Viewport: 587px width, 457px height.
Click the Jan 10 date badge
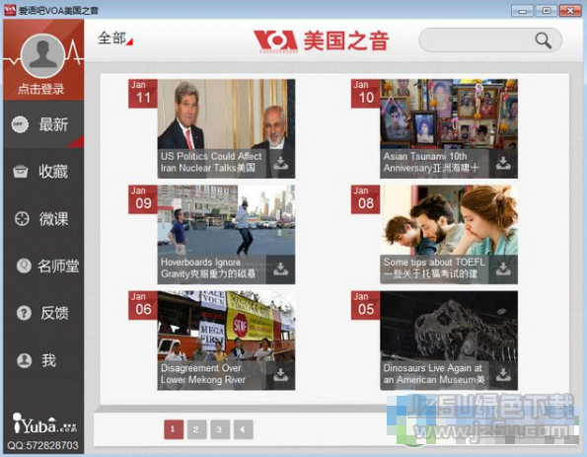tap(366, 94)
